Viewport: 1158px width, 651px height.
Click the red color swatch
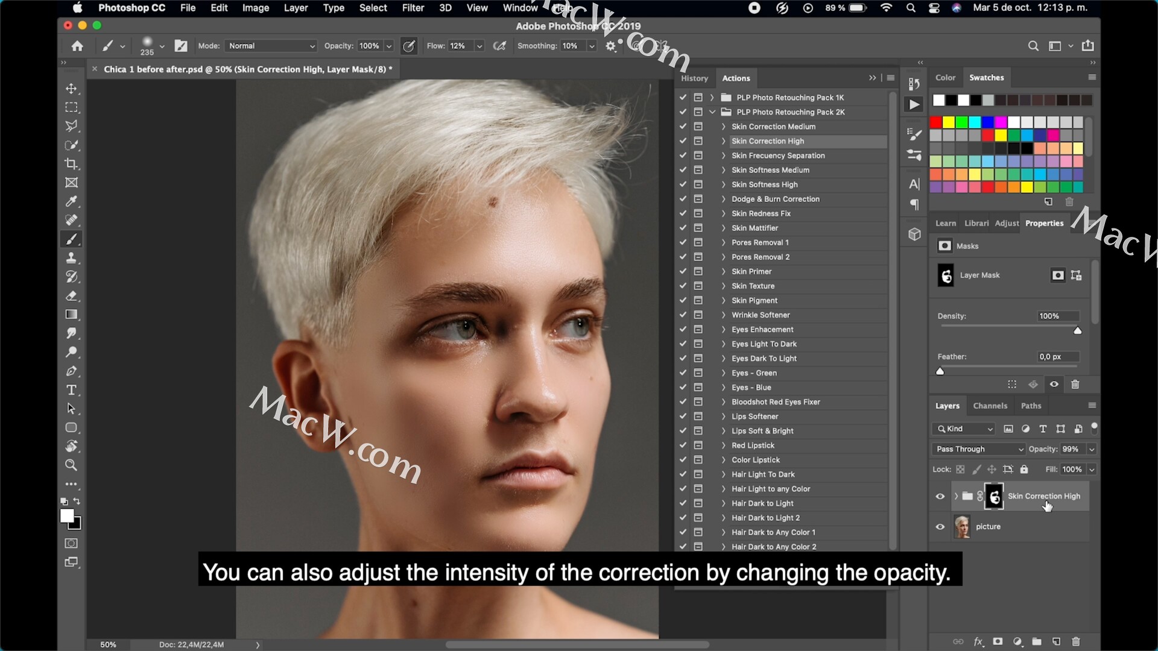(x=935, y=122)
